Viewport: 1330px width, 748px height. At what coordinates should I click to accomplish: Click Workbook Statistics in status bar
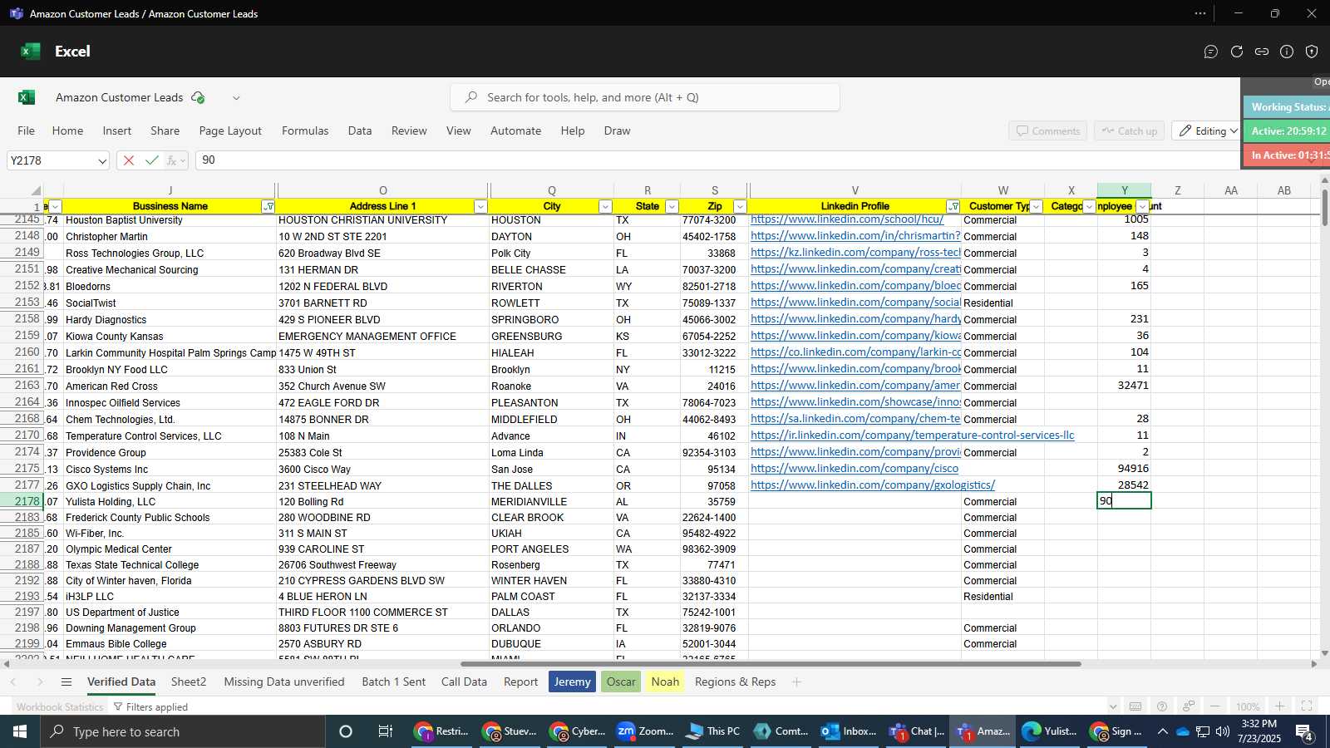60,706
